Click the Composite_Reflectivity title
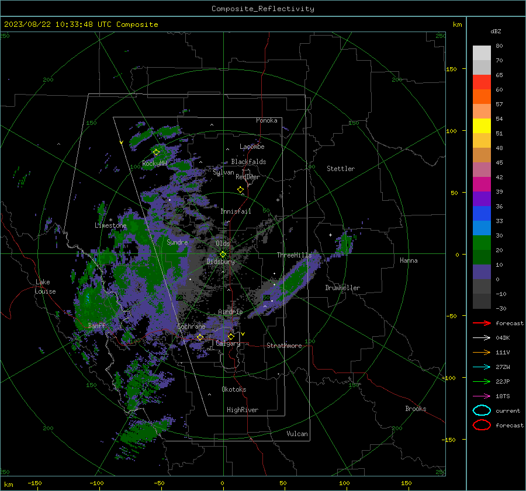 tap(262, 9)
